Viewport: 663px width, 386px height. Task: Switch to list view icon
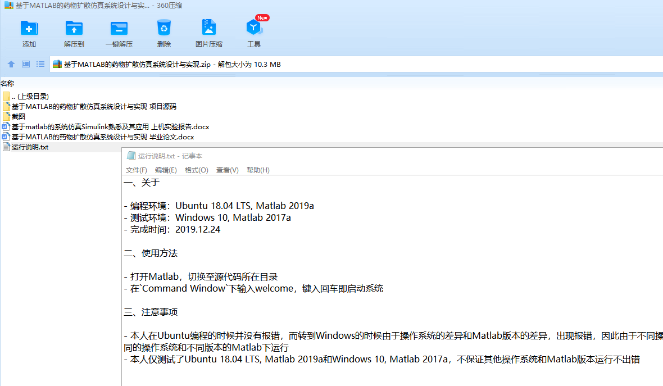(40, 64)
